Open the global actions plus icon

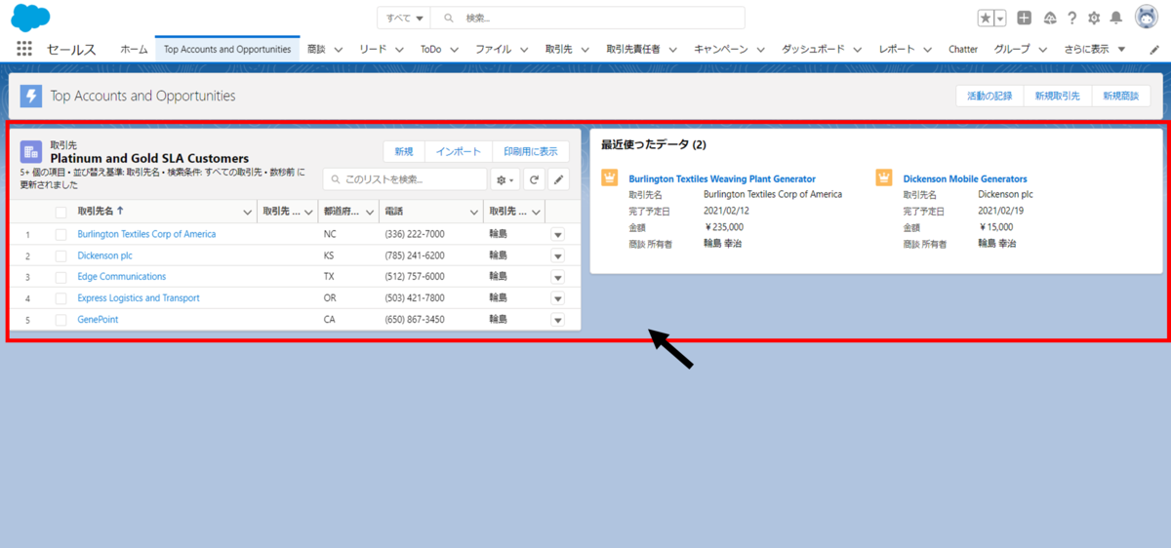1024,18
